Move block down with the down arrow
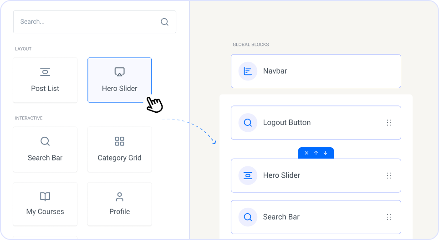 pos(326,153)
